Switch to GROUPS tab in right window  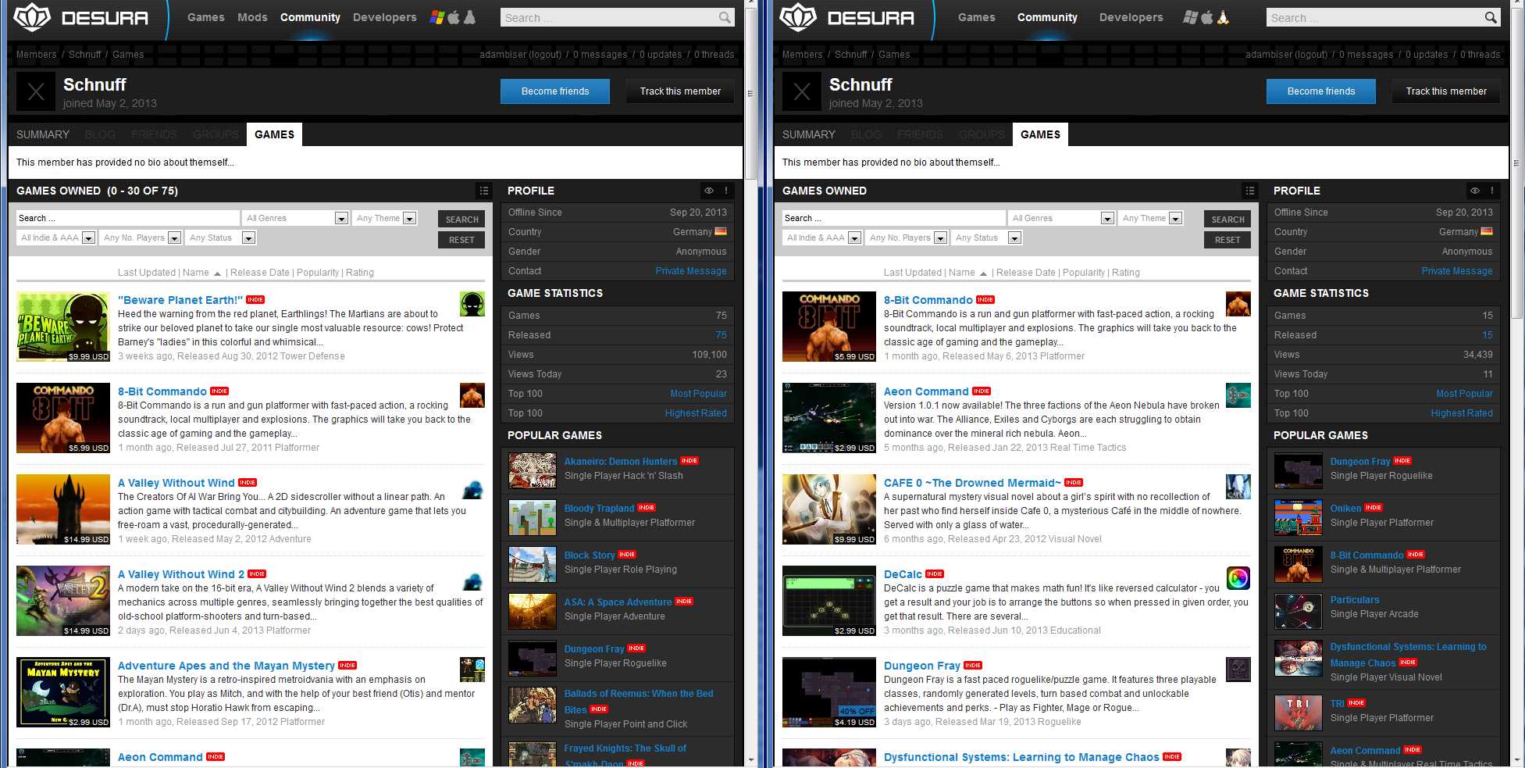[982, 134]
